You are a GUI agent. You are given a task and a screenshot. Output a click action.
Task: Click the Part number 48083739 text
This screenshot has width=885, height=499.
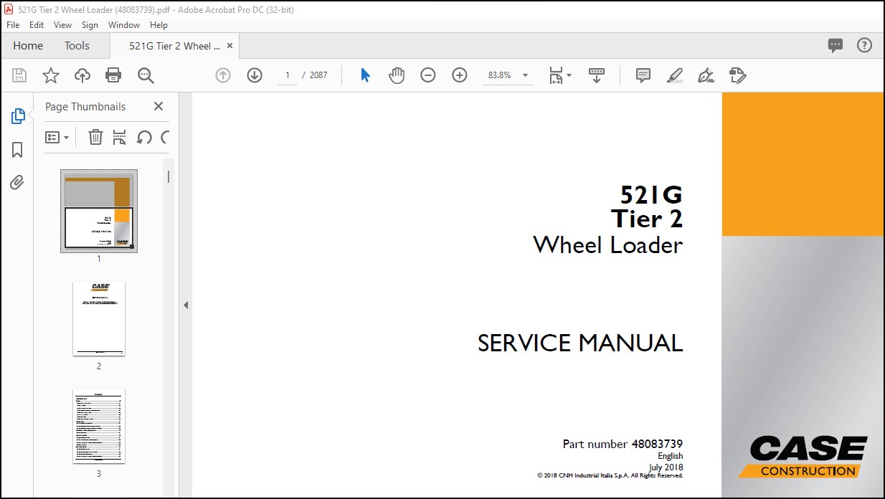(x=623, y=444)
